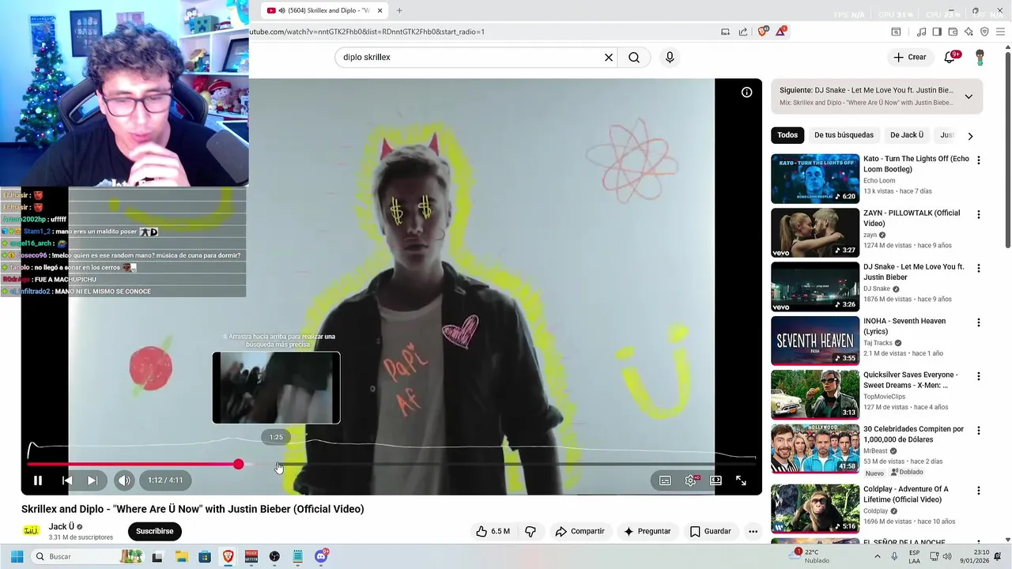Image resolution: width=1012 pixels, height=569 pixels.
Task: Open 30 Celebridades Compiten video title
Action: click(x=913, y=434)
